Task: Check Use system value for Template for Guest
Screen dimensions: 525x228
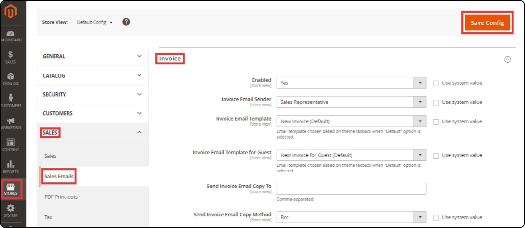Action: click(436, 156)
